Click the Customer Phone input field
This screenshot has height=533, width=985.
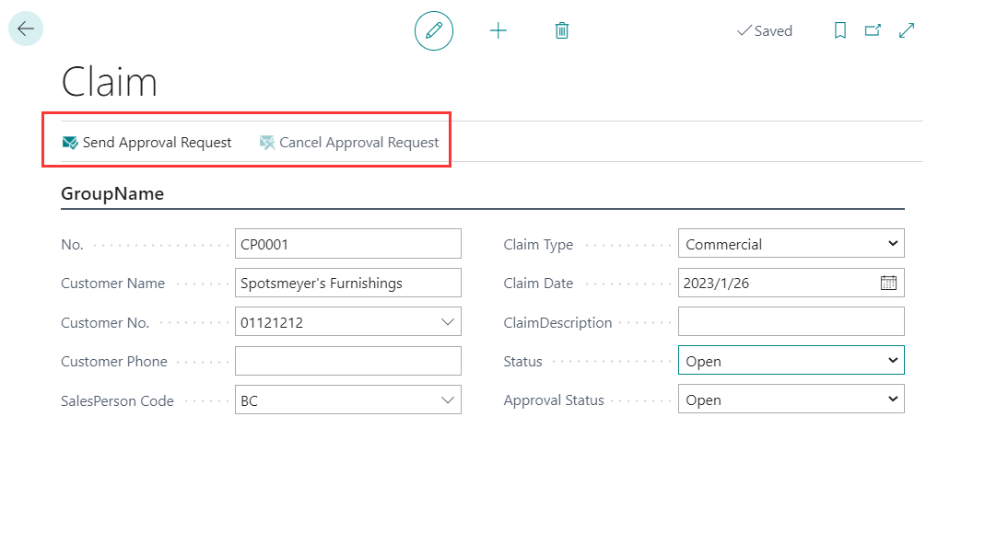347,361
